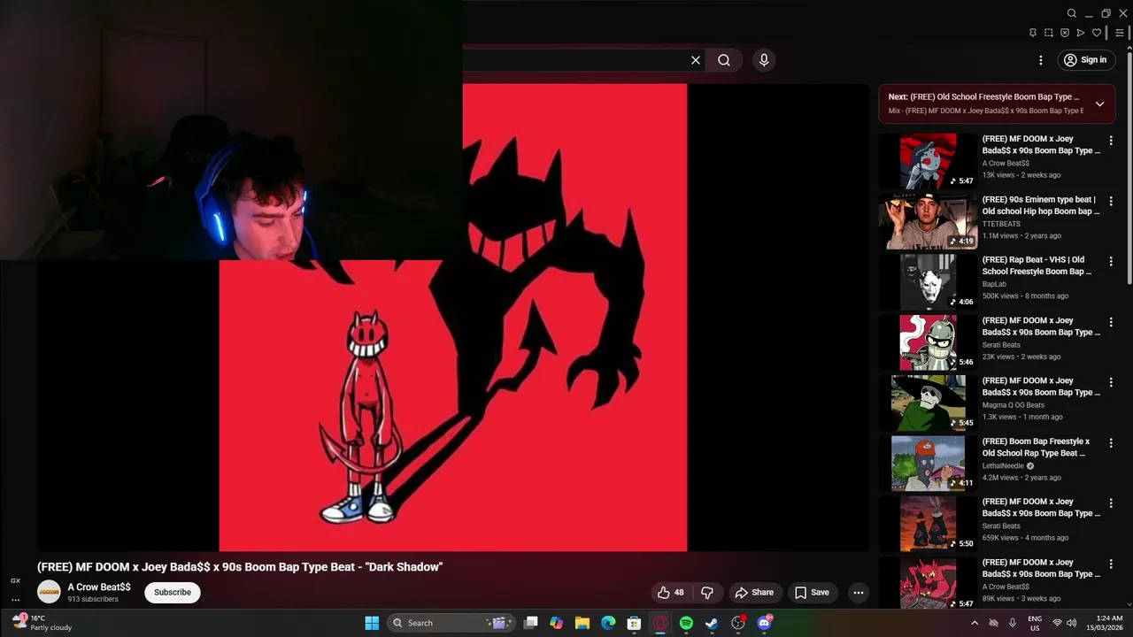Image resolution: width=1133 pixels, height=637 pixels.
Task: Open Boom Bap Freestyle LethalNeedle video
Action: tap(997, 463)
